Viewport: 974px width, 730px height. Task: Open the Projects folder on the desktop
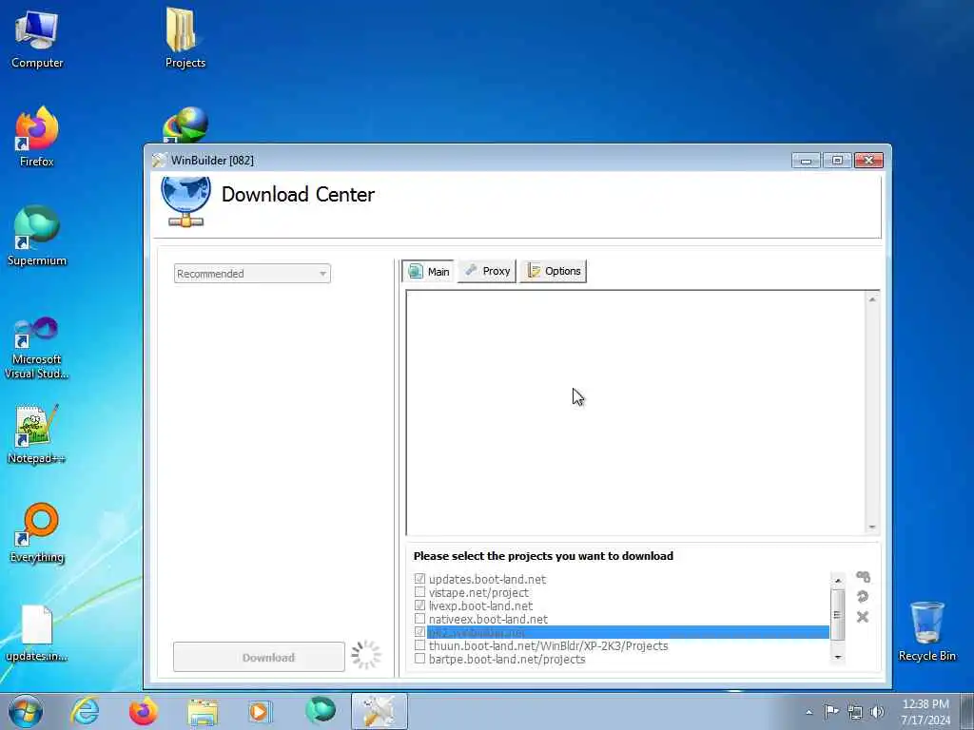coord(185,38)
